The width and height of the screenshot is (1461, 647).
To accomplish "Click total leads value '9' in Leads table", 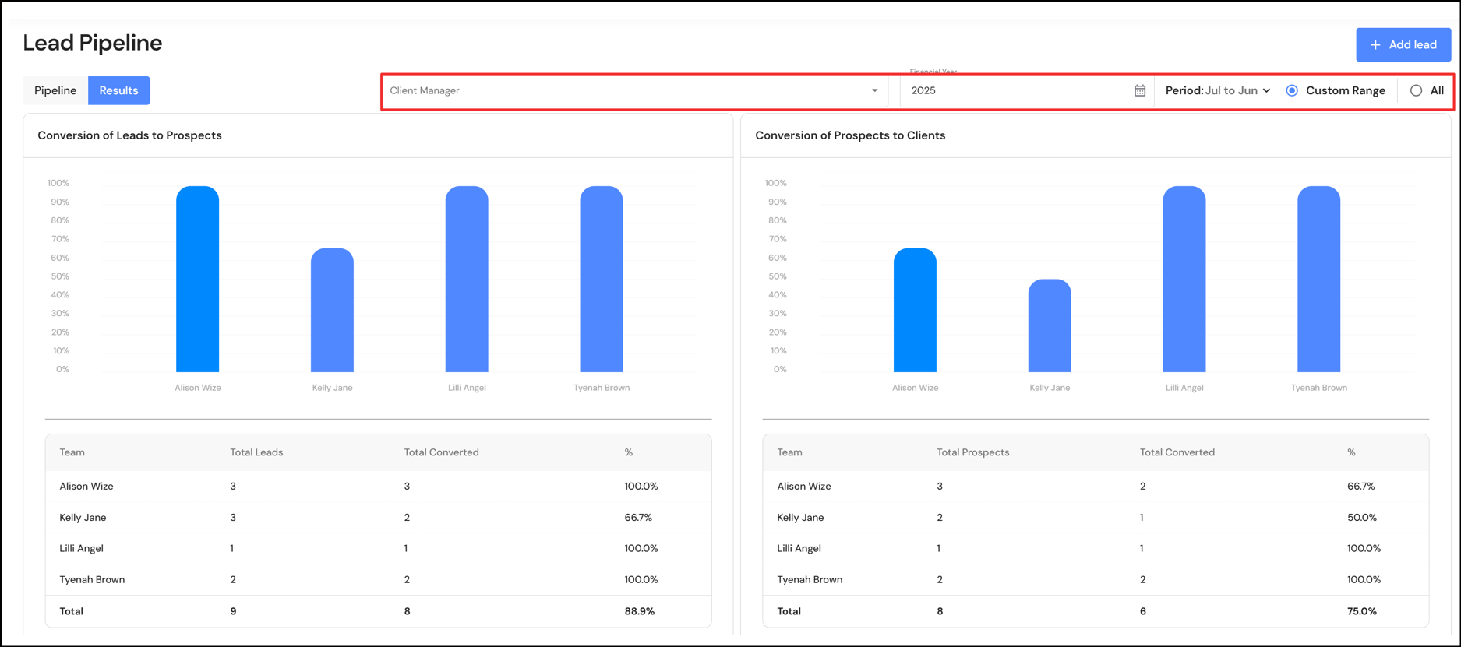I will 233,612.
